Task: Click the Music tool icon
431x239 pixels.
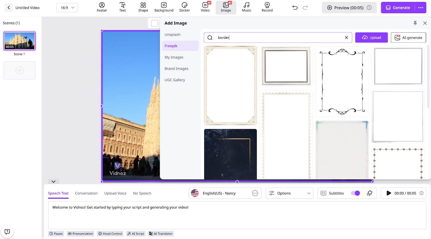Action: (x=246, y=7)
